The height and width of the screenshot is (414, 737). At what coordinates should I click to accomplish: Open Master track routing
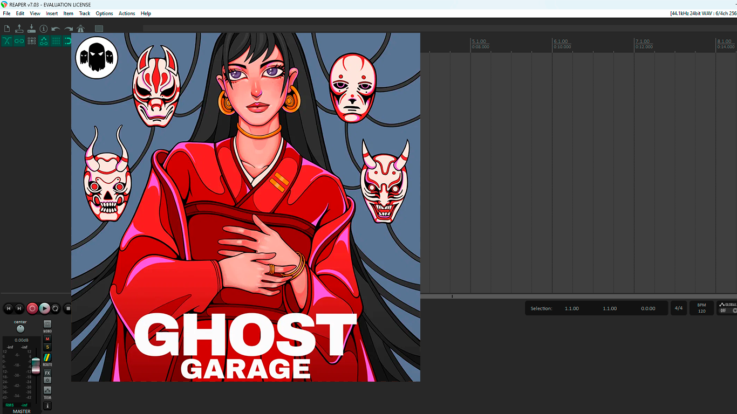click(x=47, y=357)
